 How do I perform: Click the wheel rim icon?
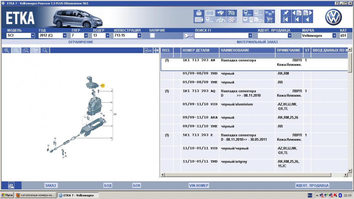coord(232,20)
